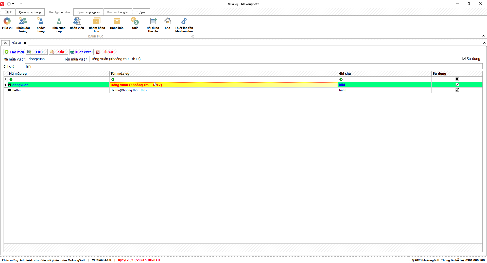Screen dimensions: 487x263
Task: Click the Ghi chú filter condition icon
Action: point(341,79)
